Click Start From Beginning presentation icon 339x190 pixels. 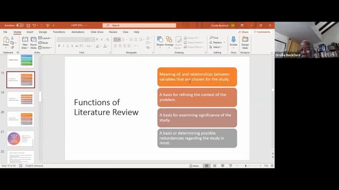(48, 25)
